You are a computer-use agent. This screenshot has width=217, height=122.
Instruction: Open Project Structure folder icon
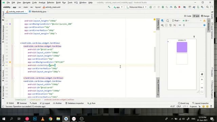pyautogui.click(x=184, y=7)
